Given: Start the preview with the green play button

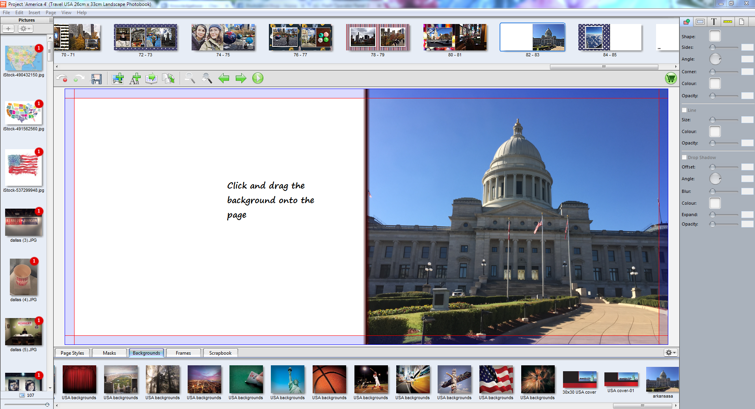Looking at the screenshot, I should click(258, 78).
